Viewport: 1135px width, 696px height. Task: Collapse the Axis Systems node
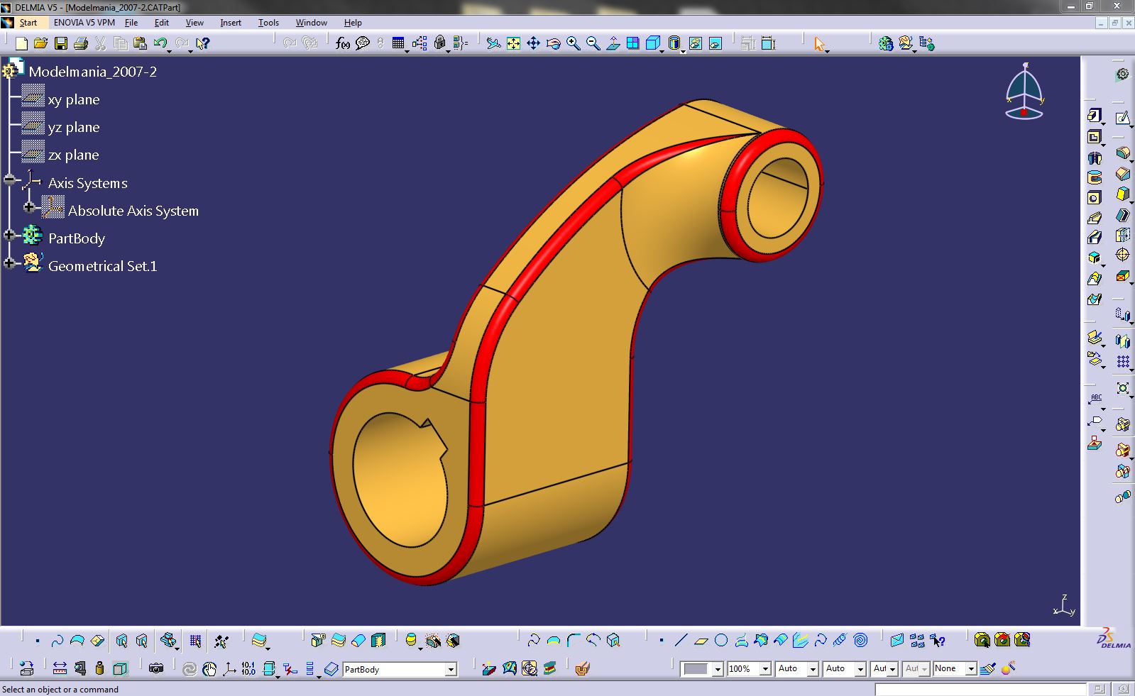click(x=9, y=180)
